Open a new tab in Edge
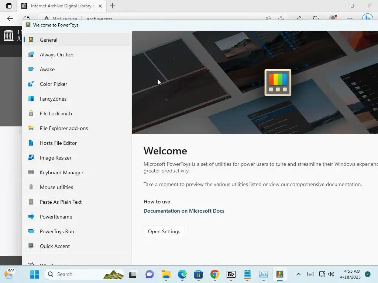The width and height of the screenshot is (378, 283). pyautogui.click(x=112, y=6)
